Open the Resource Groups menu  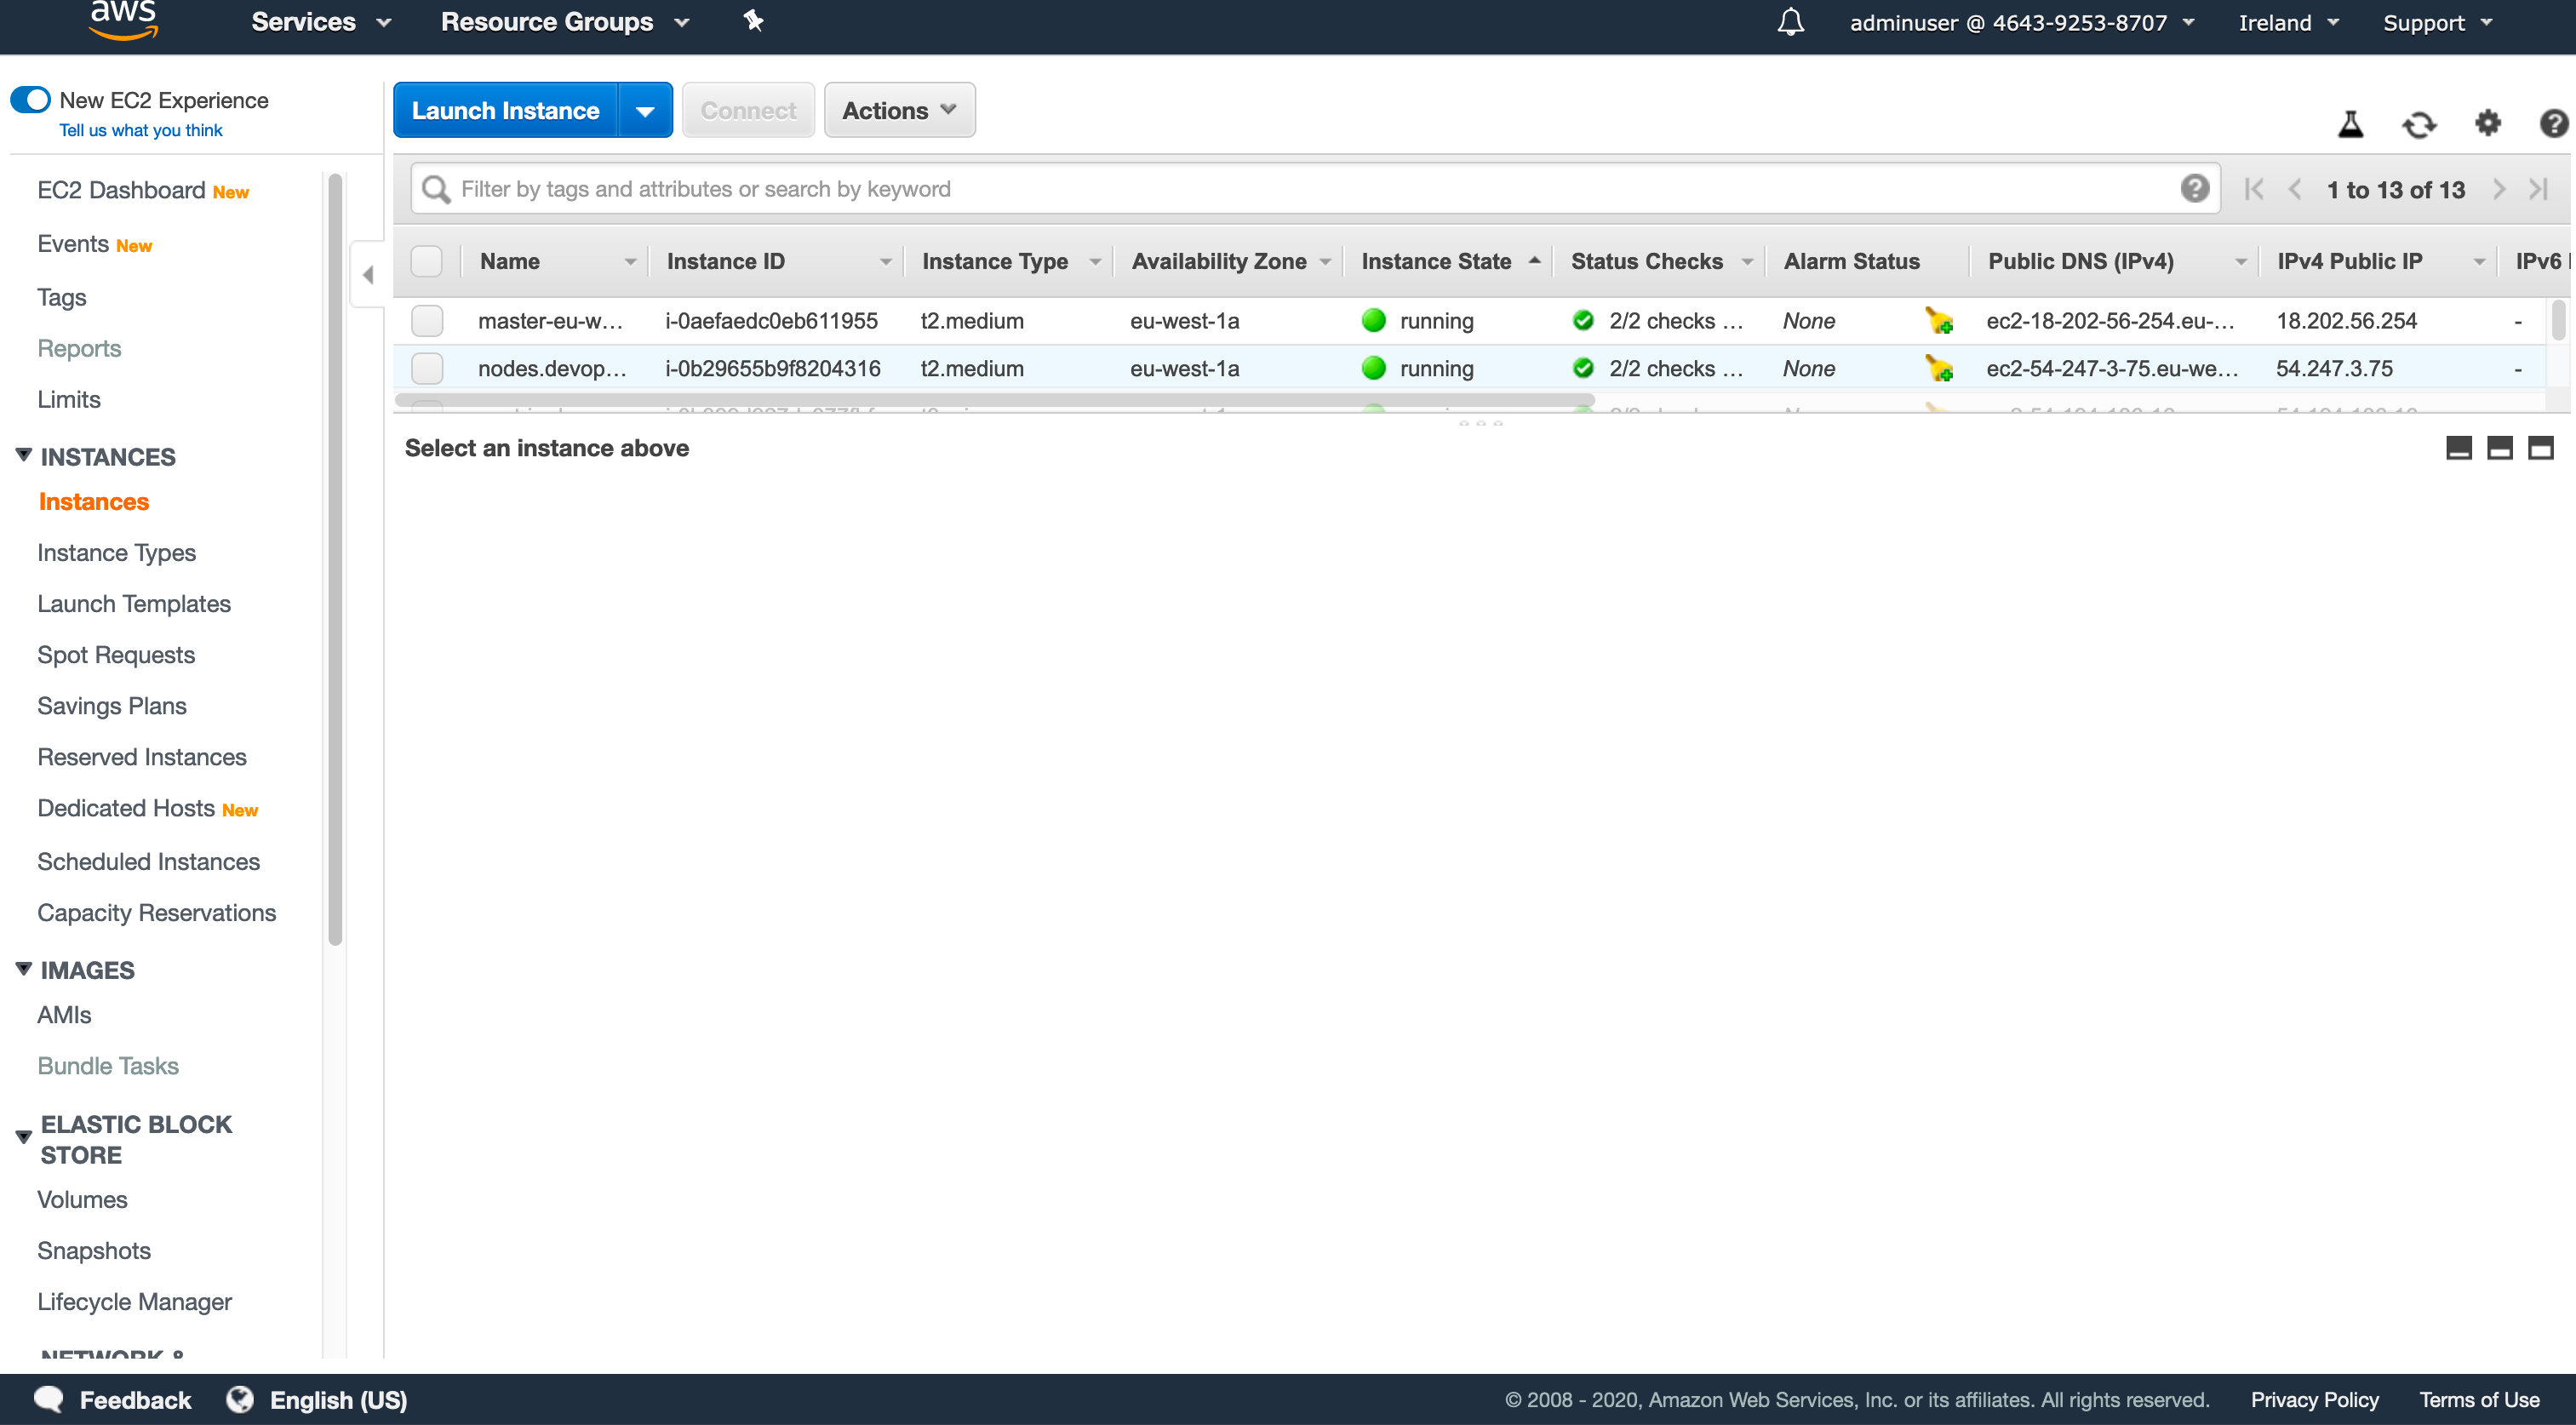pos(564,22)
